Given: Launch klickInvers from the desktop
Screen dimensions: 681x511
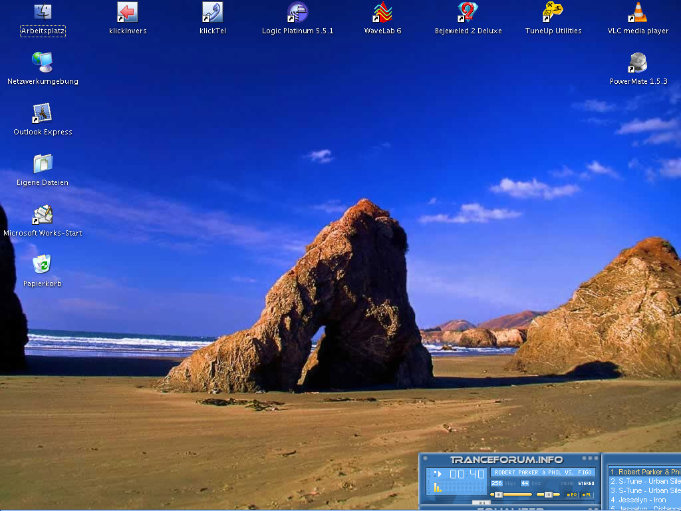Looking at the screenshot, I should click(x=127, y=12).
